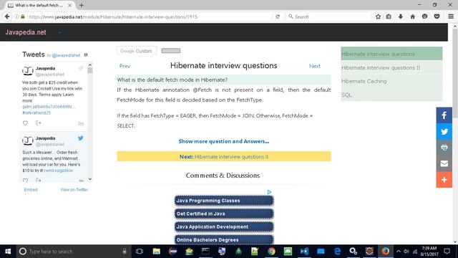Image resolution: width=458 pixels, height=258 pixels.
Task: Reload the page with the refresh icon
Action: [278, 16]
